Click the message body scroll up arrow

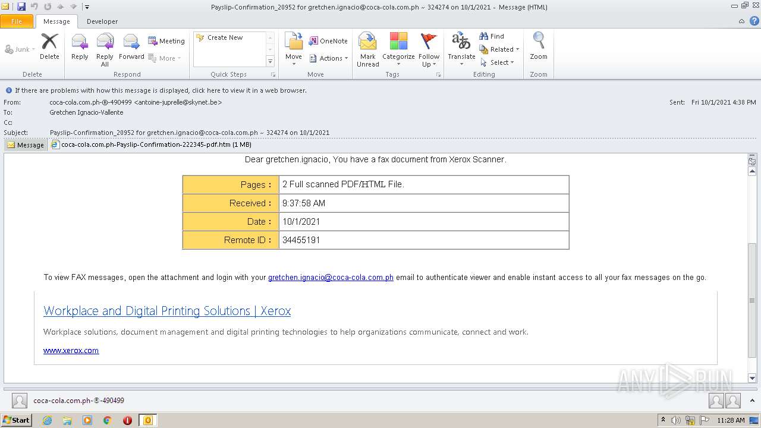point(752,171)
